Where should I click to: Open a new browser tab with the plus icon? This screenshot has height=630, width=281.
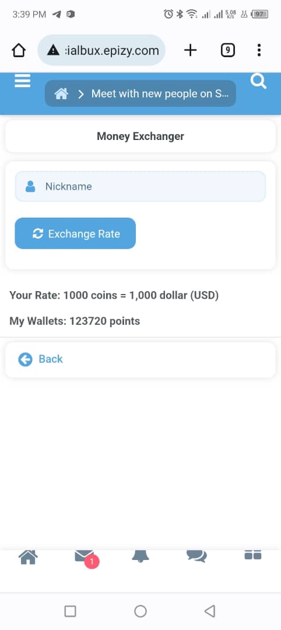pyautogui.click(x=190, y=50)
